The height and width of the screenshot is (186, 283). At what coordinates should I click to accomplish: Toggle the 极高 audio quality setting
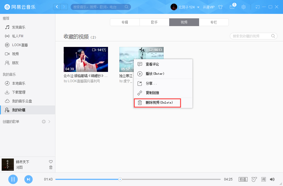(x=243, y=179)
